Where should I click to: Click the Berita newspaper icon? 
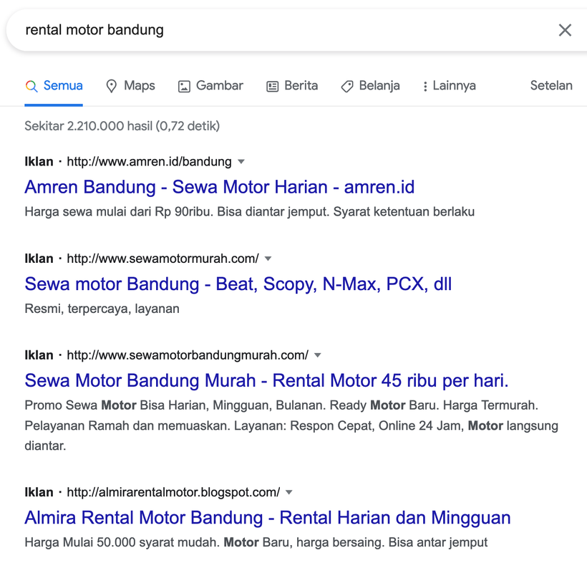(272, 86)
